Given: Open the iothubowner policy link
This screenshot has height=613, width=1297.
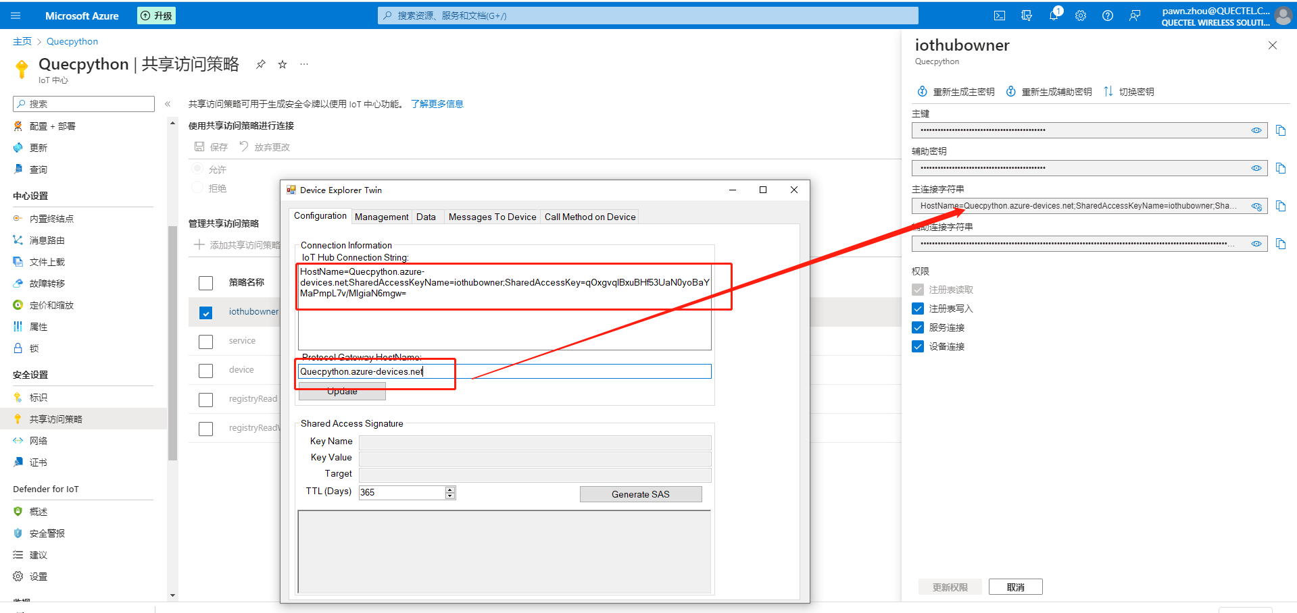Looking at the screenshot, I should (x=253, y=311).
